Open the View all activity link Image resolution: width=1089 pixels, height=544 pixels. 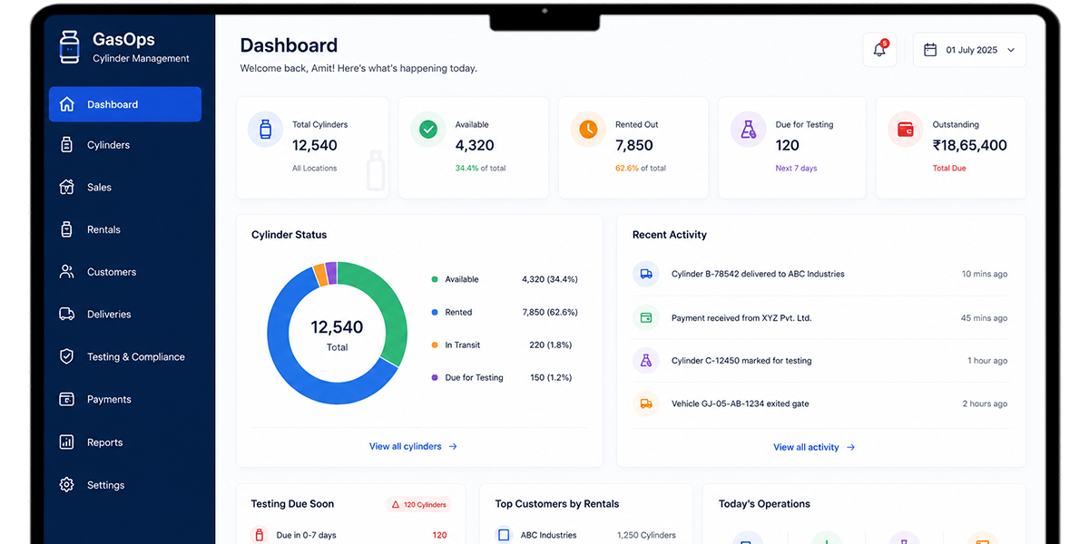tap(814, 447)
